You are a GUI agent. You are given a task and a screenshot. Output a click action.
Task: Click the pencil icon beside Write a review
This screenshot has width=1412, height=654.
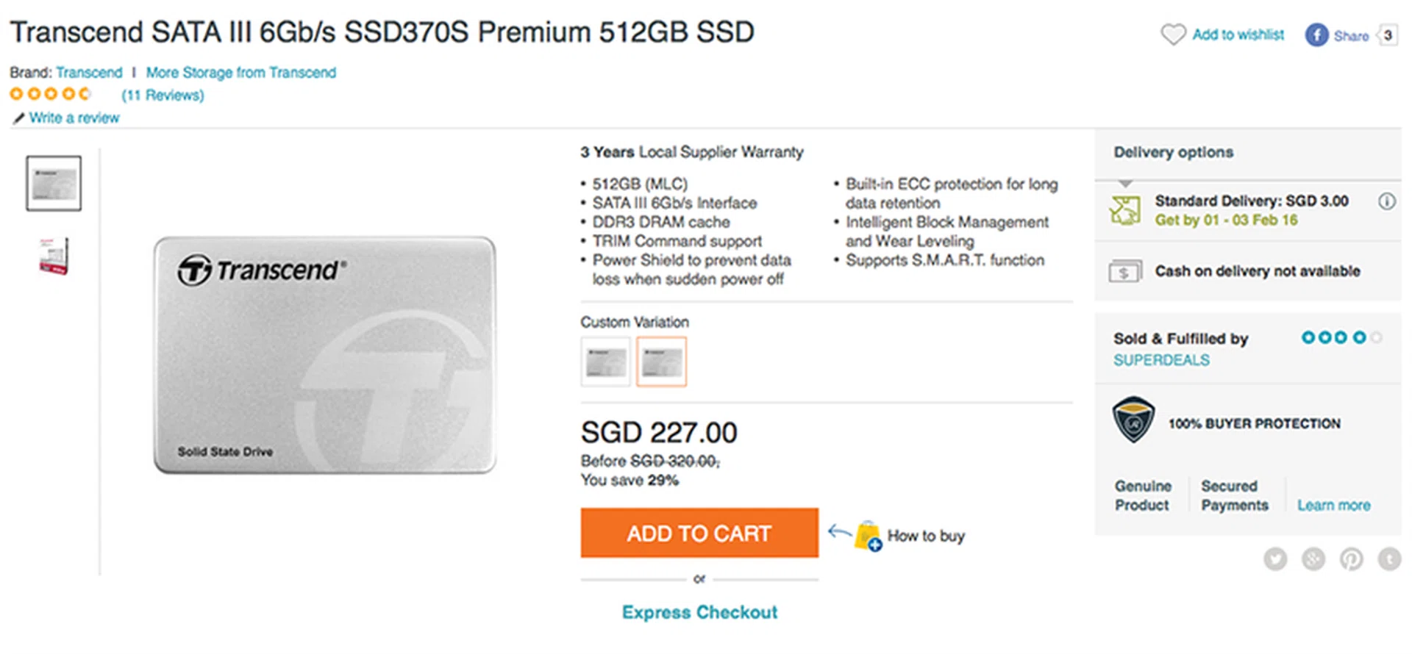point(18,118)
